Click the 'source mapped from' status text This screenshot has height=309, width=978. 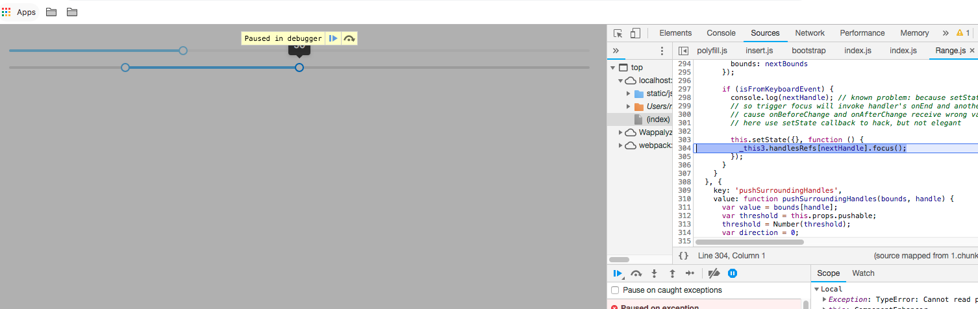coord(925,256)
